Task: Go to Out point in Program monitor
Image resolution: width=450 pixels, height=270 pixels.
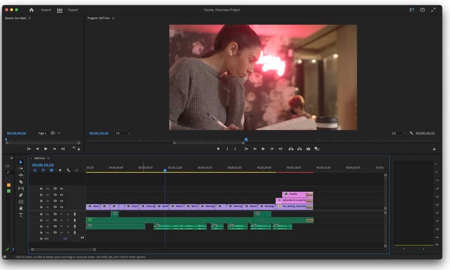Action: click(281, 149)
